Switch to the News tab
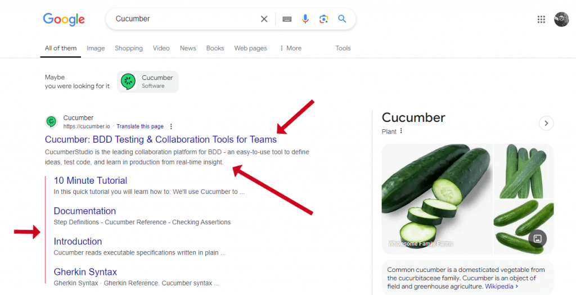Image resolution: width=576 pixels, height=295 pixels. (188, 48)
